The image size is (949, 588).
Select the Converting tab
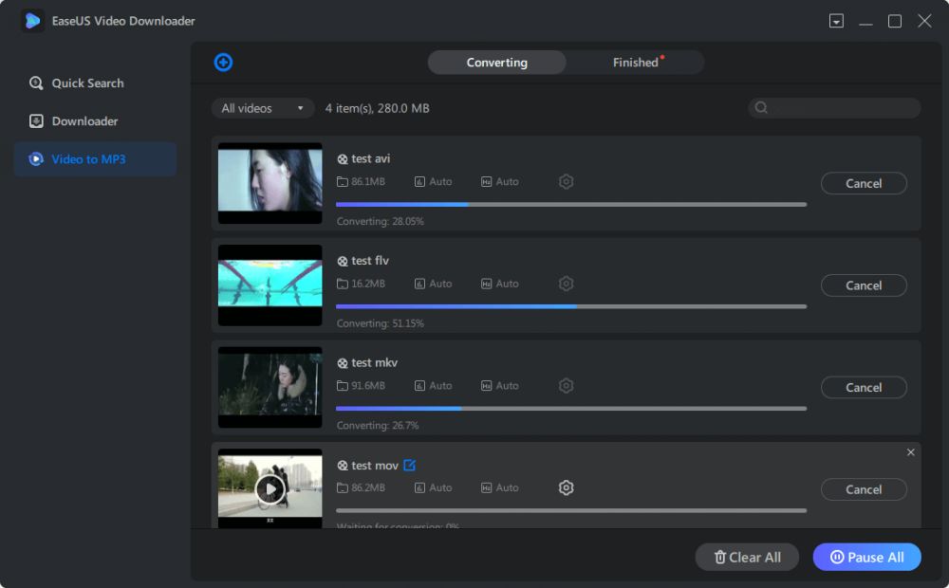click(x=496, y=63)
